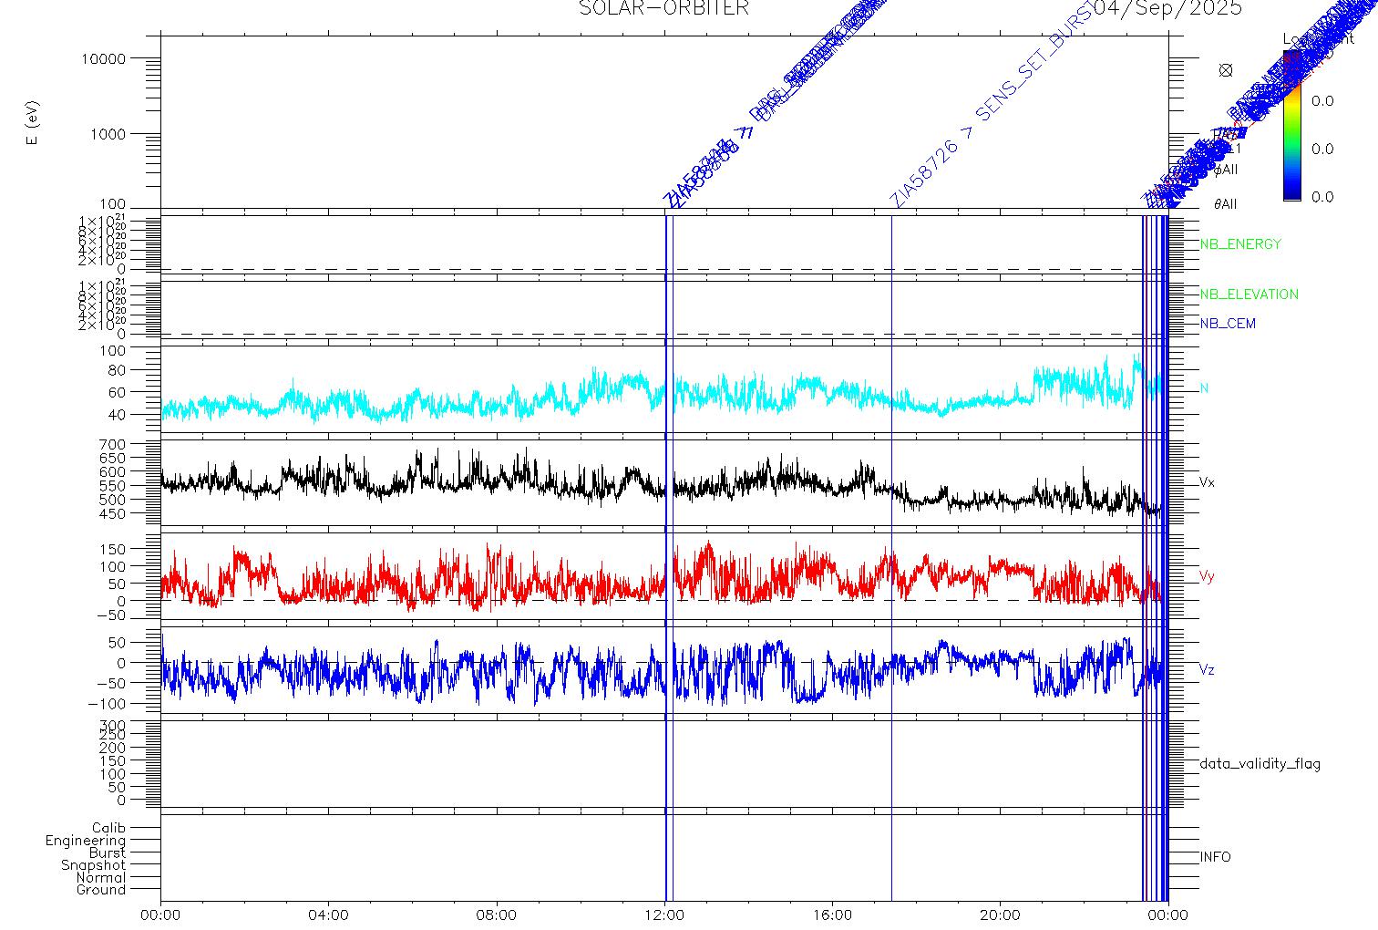The image size is (1378, 930).
Task: Click the blue Vz panel label
Action: (x=1207, y=671)
